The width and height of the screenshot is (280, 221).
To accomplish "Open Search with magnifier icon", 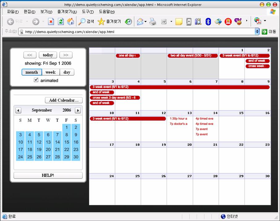I will coord(86,22).
